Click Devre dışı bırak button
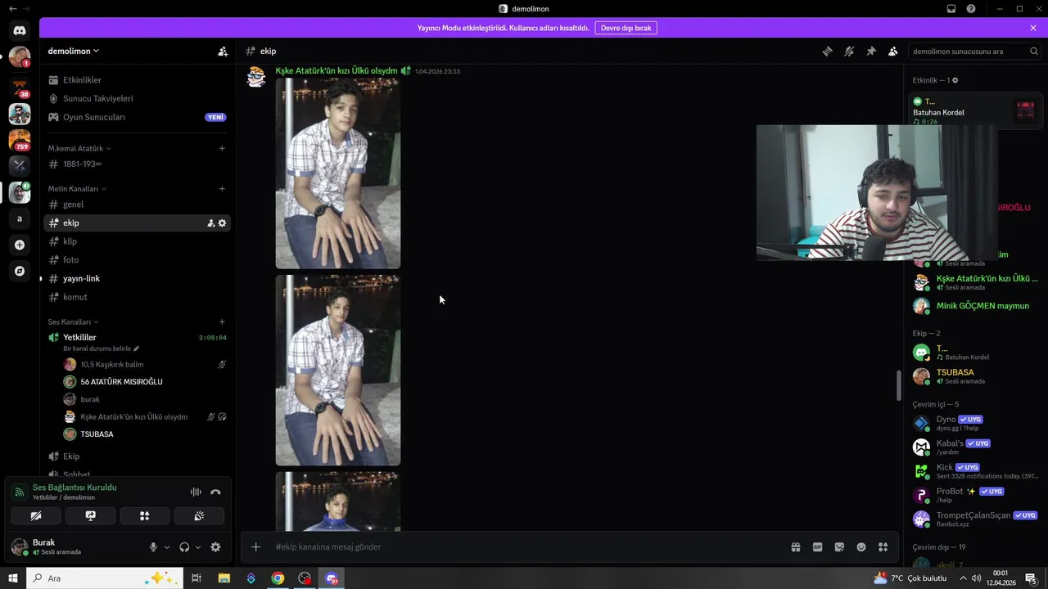This screenshot has width=1048, height=589. [x=626, y=28]
